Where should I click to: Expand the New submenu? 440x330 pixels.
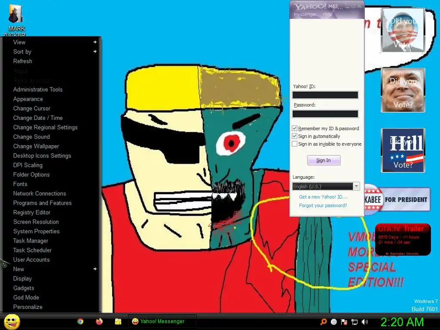pyautogui.click(x=51, y=269)
